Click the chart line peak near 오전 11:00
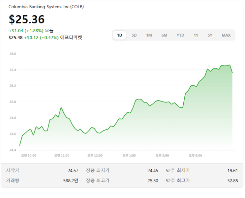245x198 pixels. pos(61,107)
